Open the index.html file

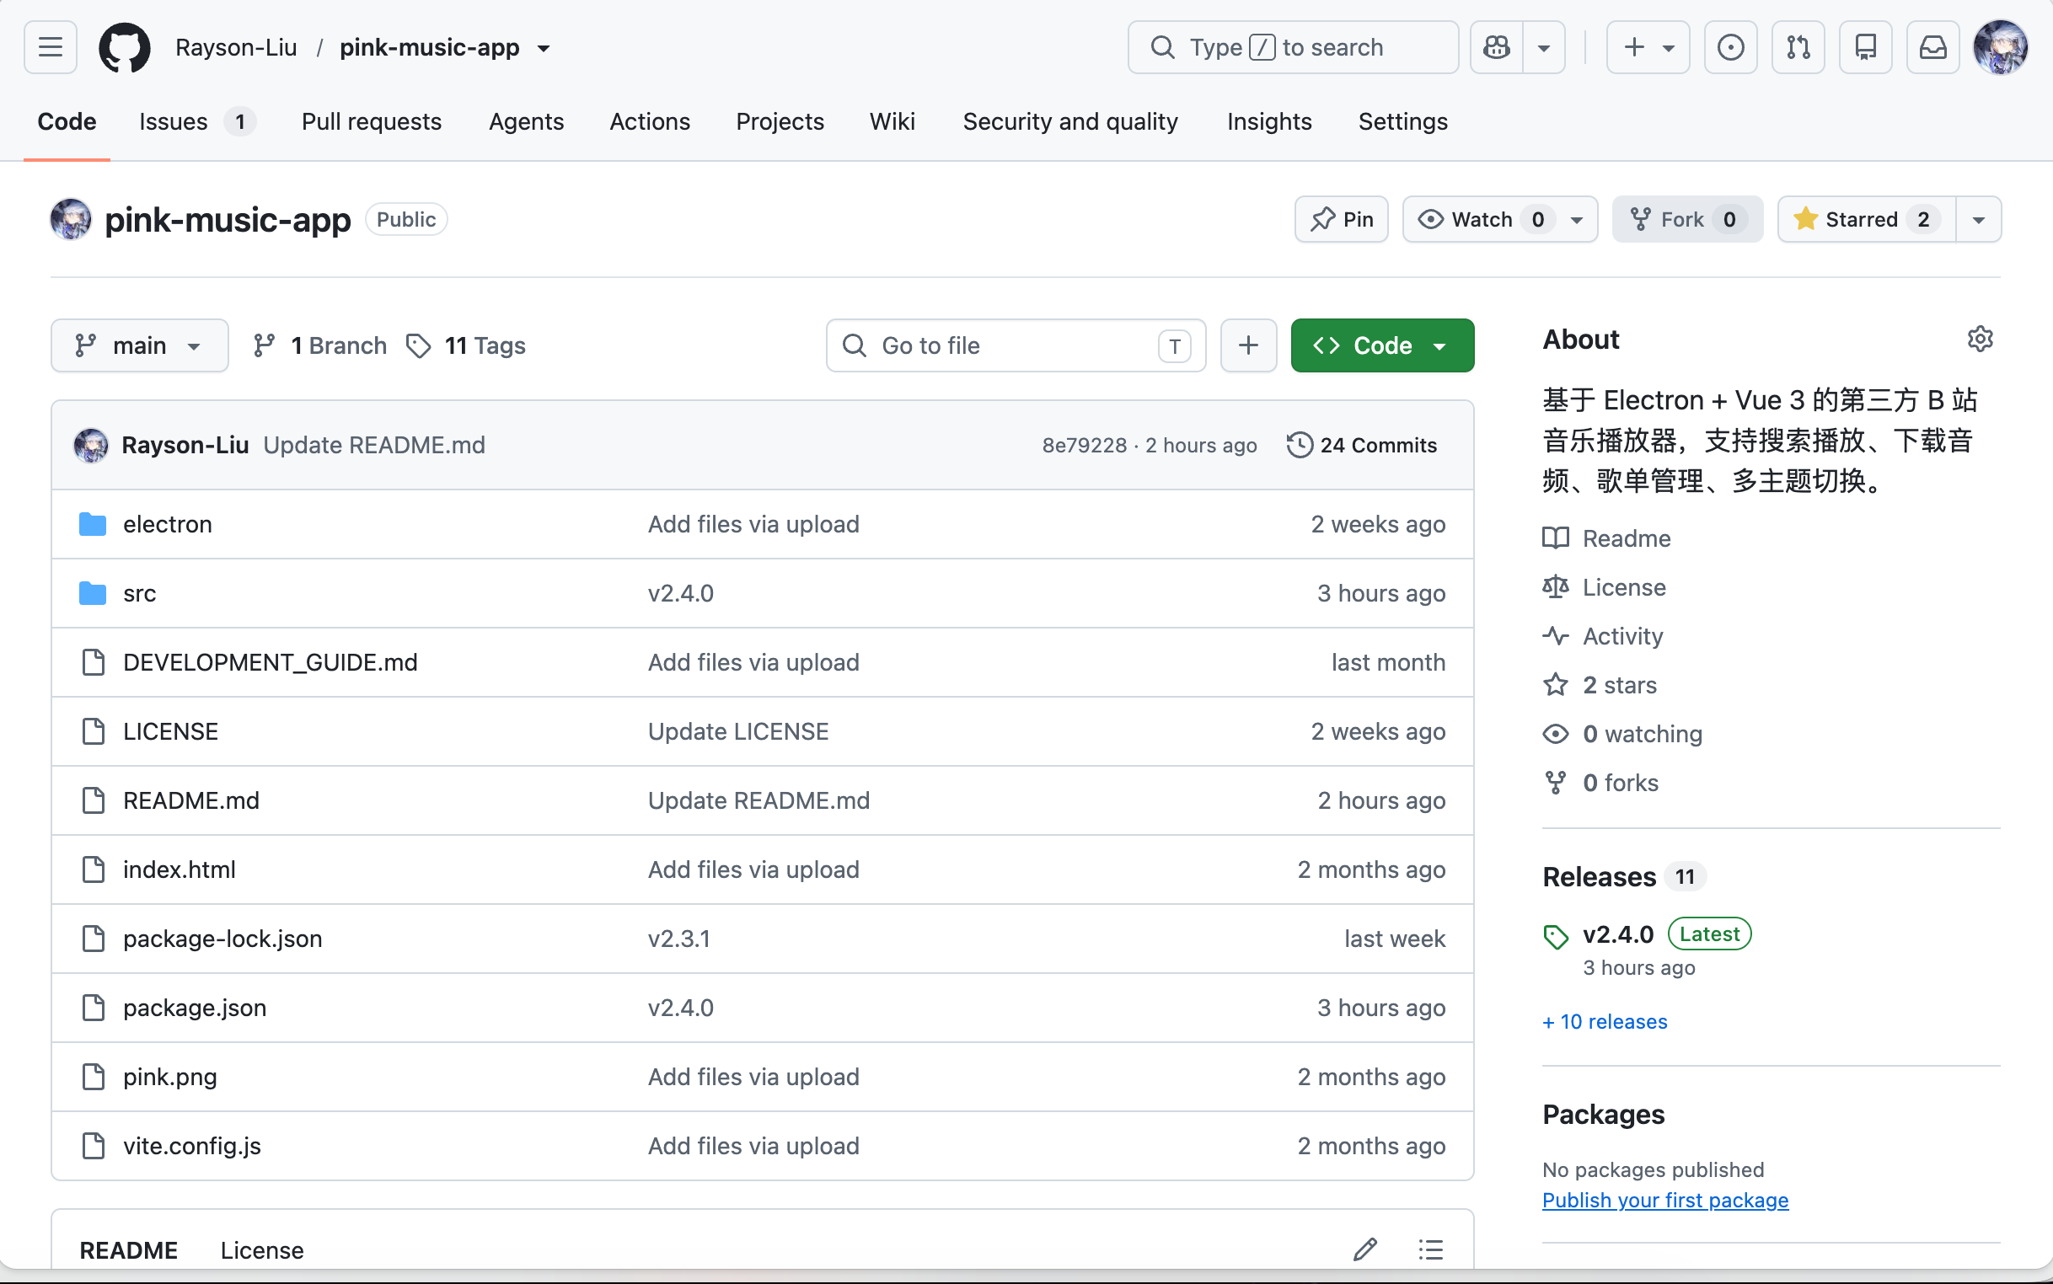pos(180,869)
